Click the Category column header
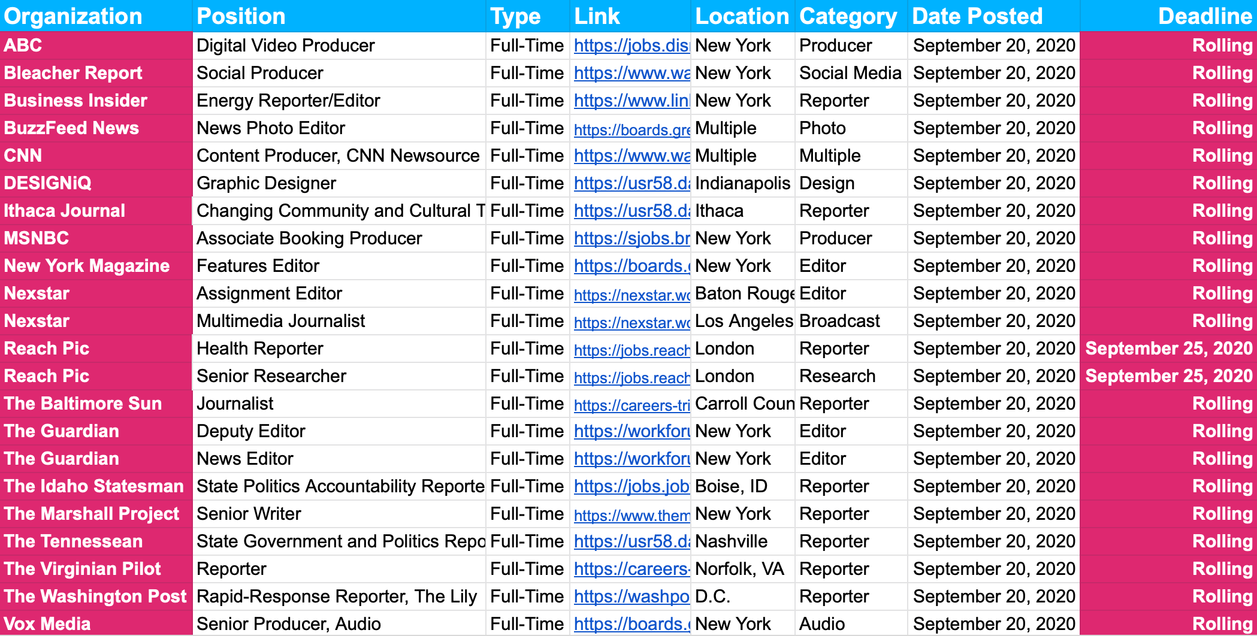The width and height of the screenshot is (1257, 636). pyautogui.click(x=850, y=16)
